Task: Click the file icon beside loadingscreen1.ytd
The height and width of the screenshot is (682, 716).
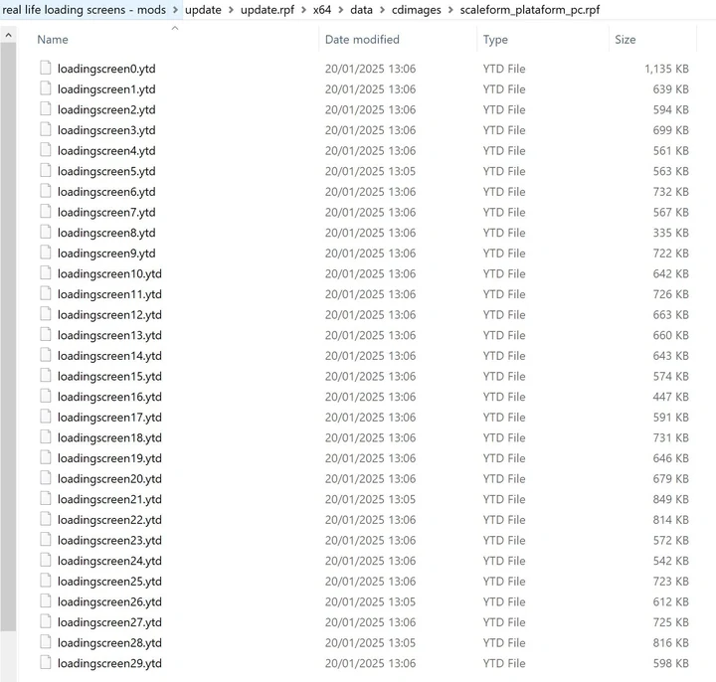Action: (x=45, y=88)
